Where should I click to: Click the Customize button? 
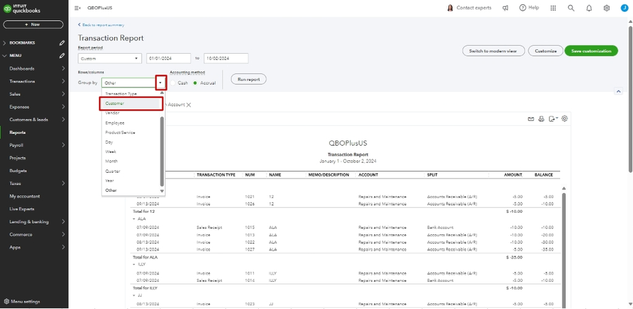(x=545, y=51)
